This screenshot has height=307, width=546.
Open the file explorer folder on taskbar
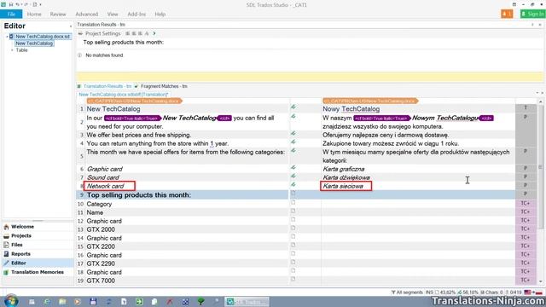[62, 302]
